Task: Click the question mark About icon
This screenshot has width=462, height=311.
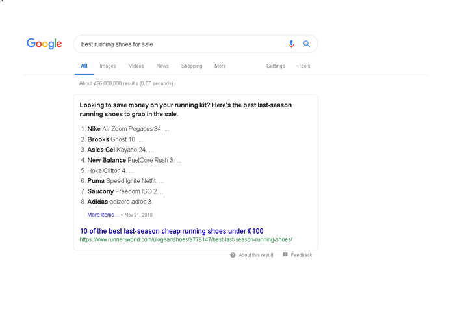Action: click(233, 255)
